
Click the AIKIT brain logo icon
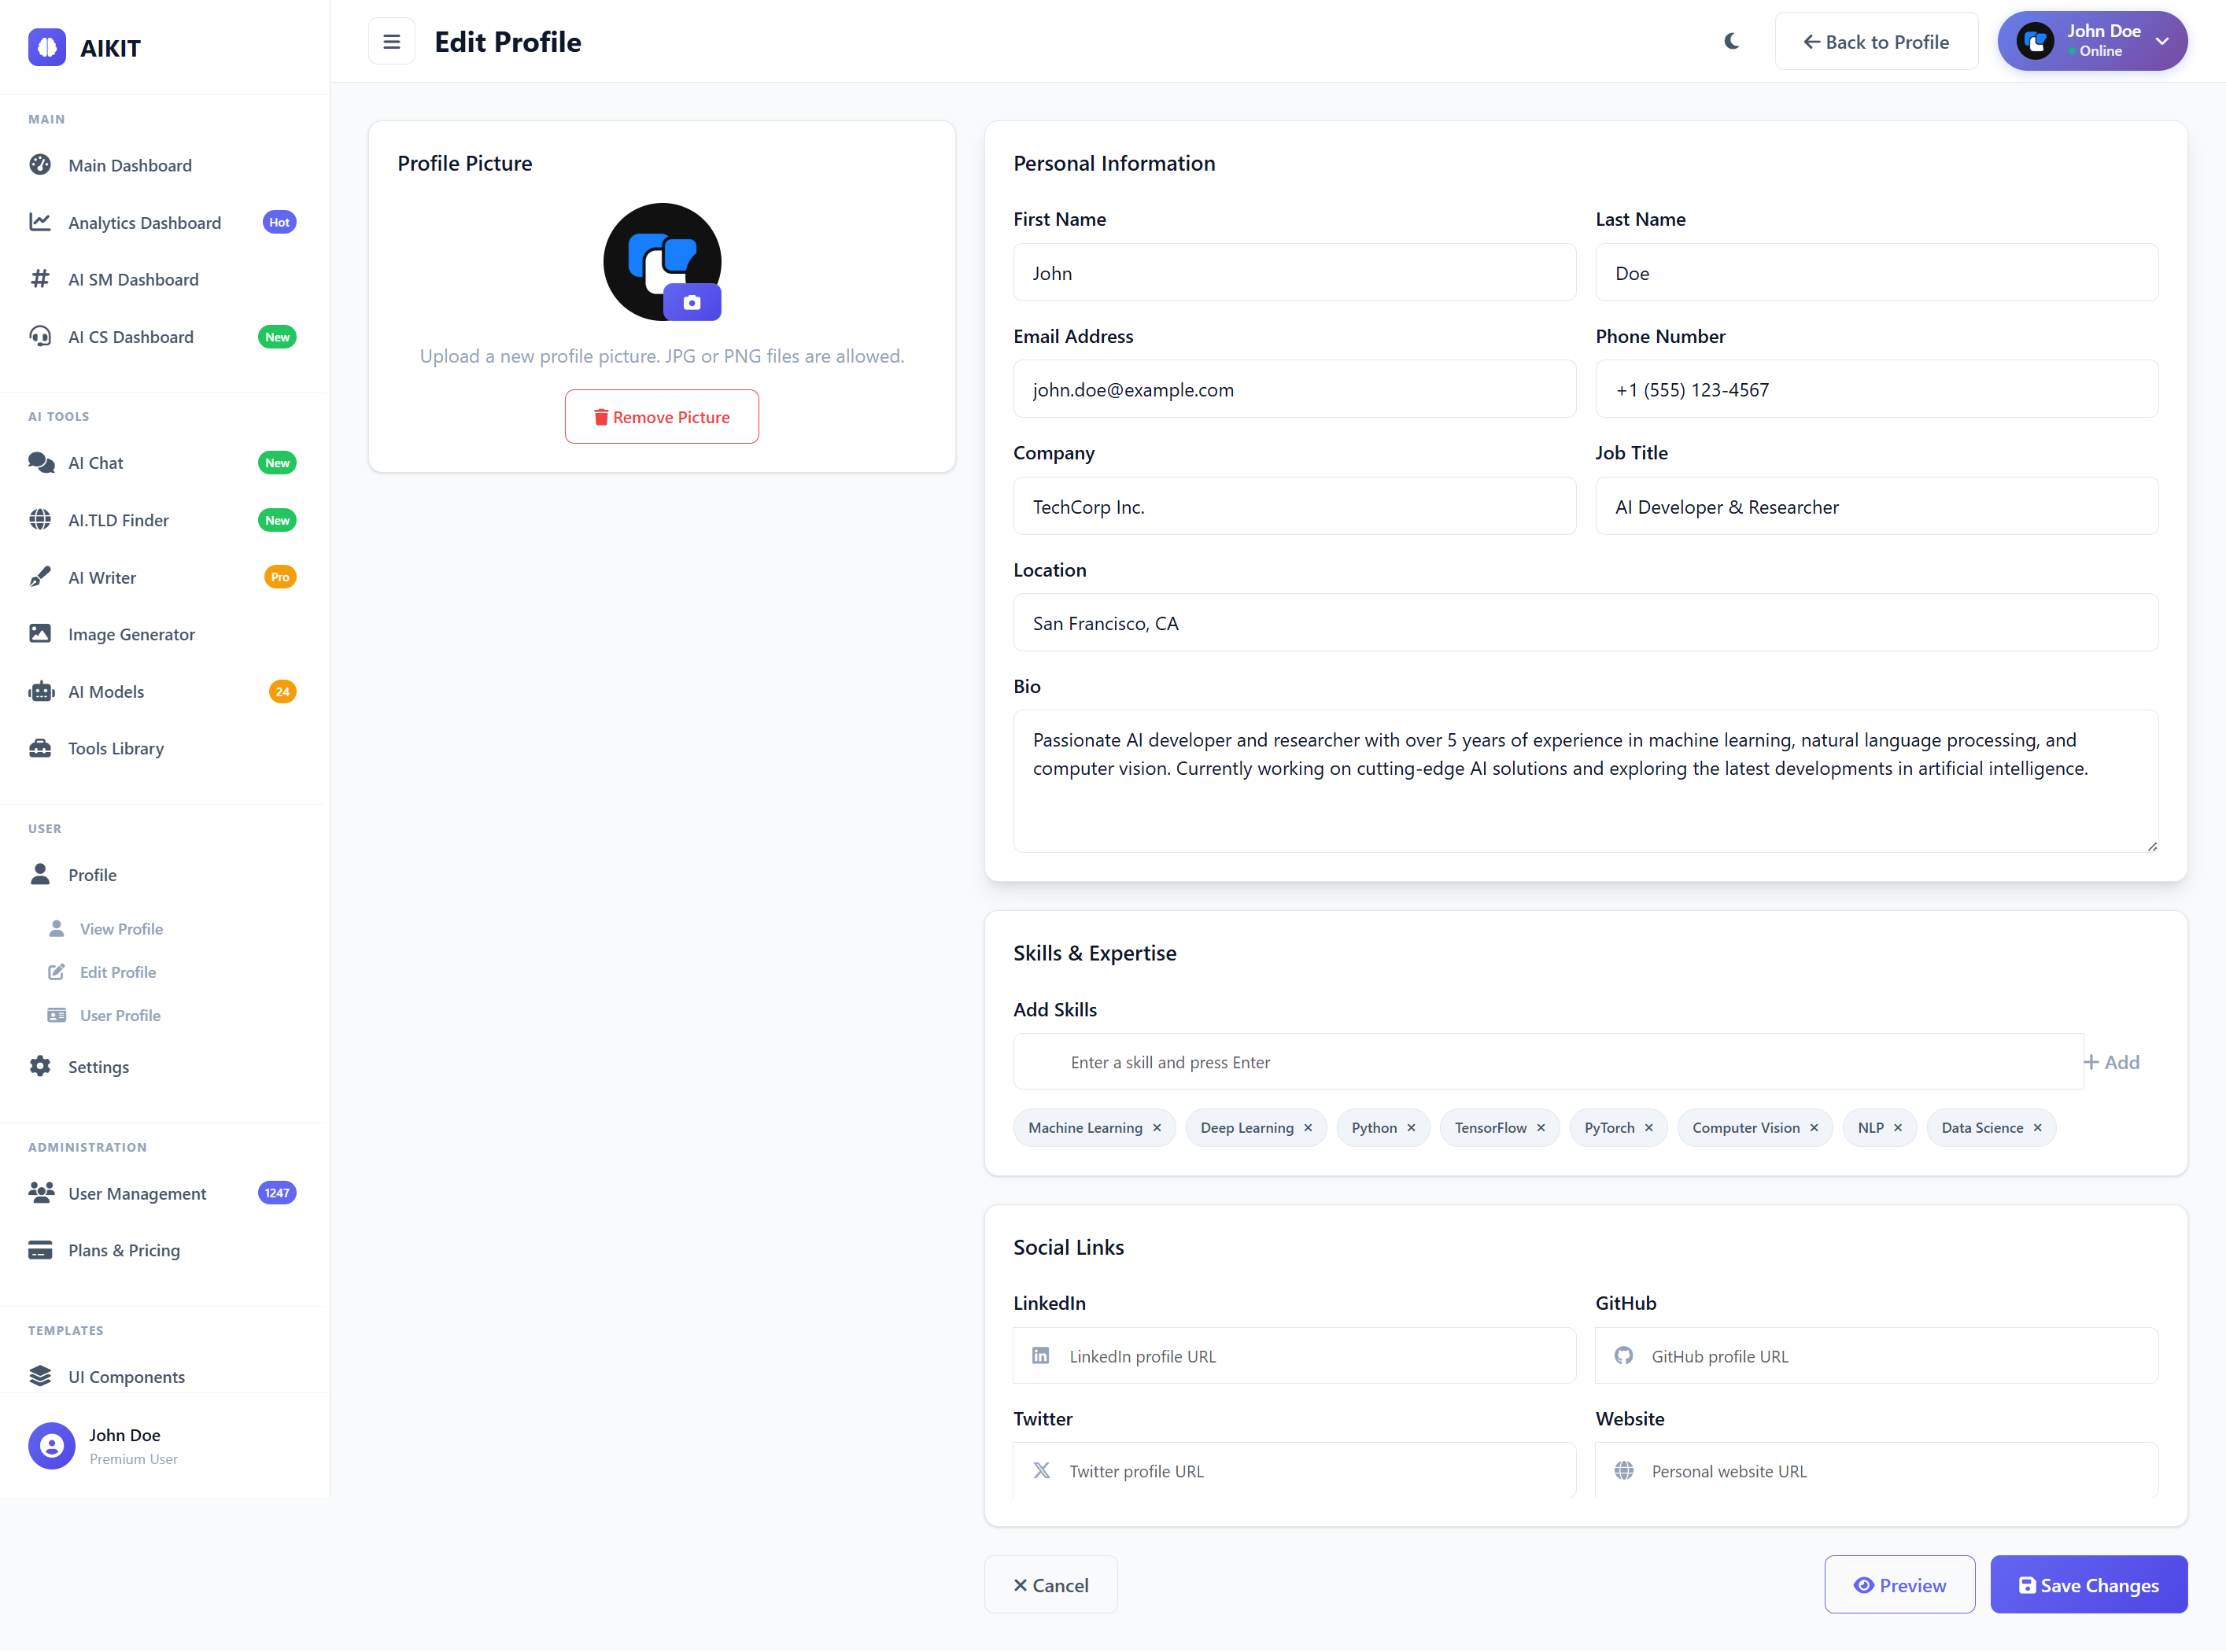pos(47,47)
